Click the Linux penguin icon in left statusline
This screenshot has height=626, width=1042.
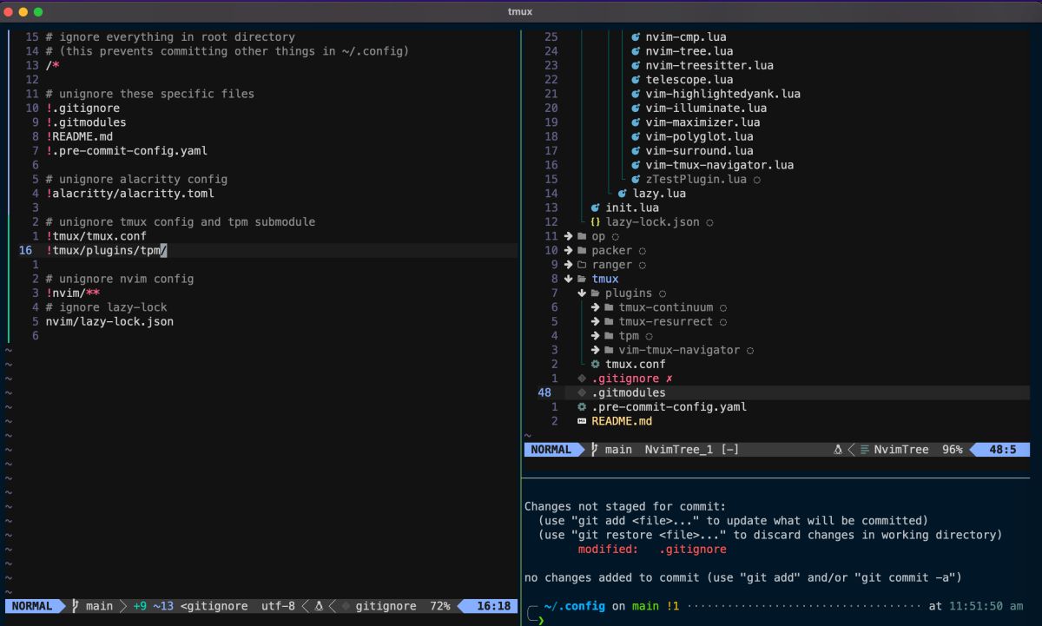(319, 606)
